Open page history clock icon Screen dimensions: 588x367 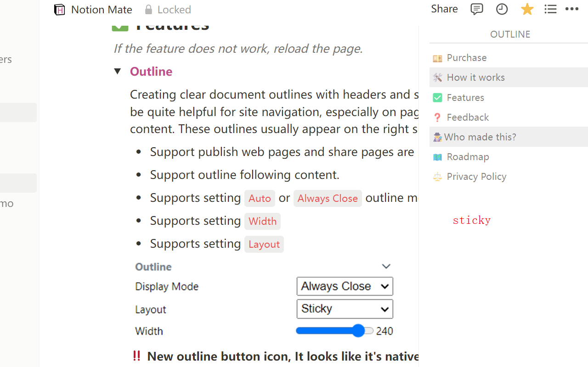coord(502,9)
